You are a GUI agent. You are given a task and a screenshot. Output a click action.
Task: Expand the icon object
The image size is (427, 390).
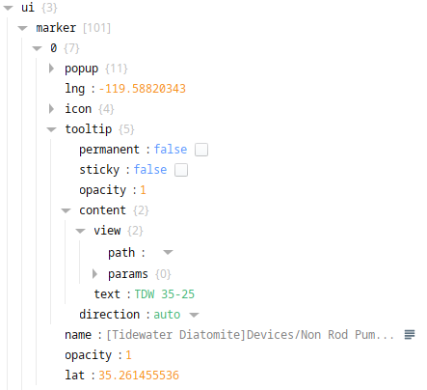pos(51,109)
